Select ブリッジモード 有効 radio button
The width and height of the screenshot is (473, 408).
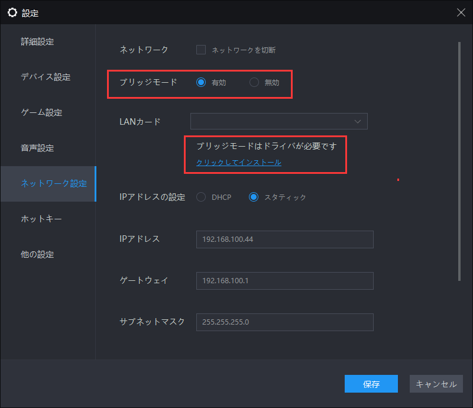click(201, 82)
